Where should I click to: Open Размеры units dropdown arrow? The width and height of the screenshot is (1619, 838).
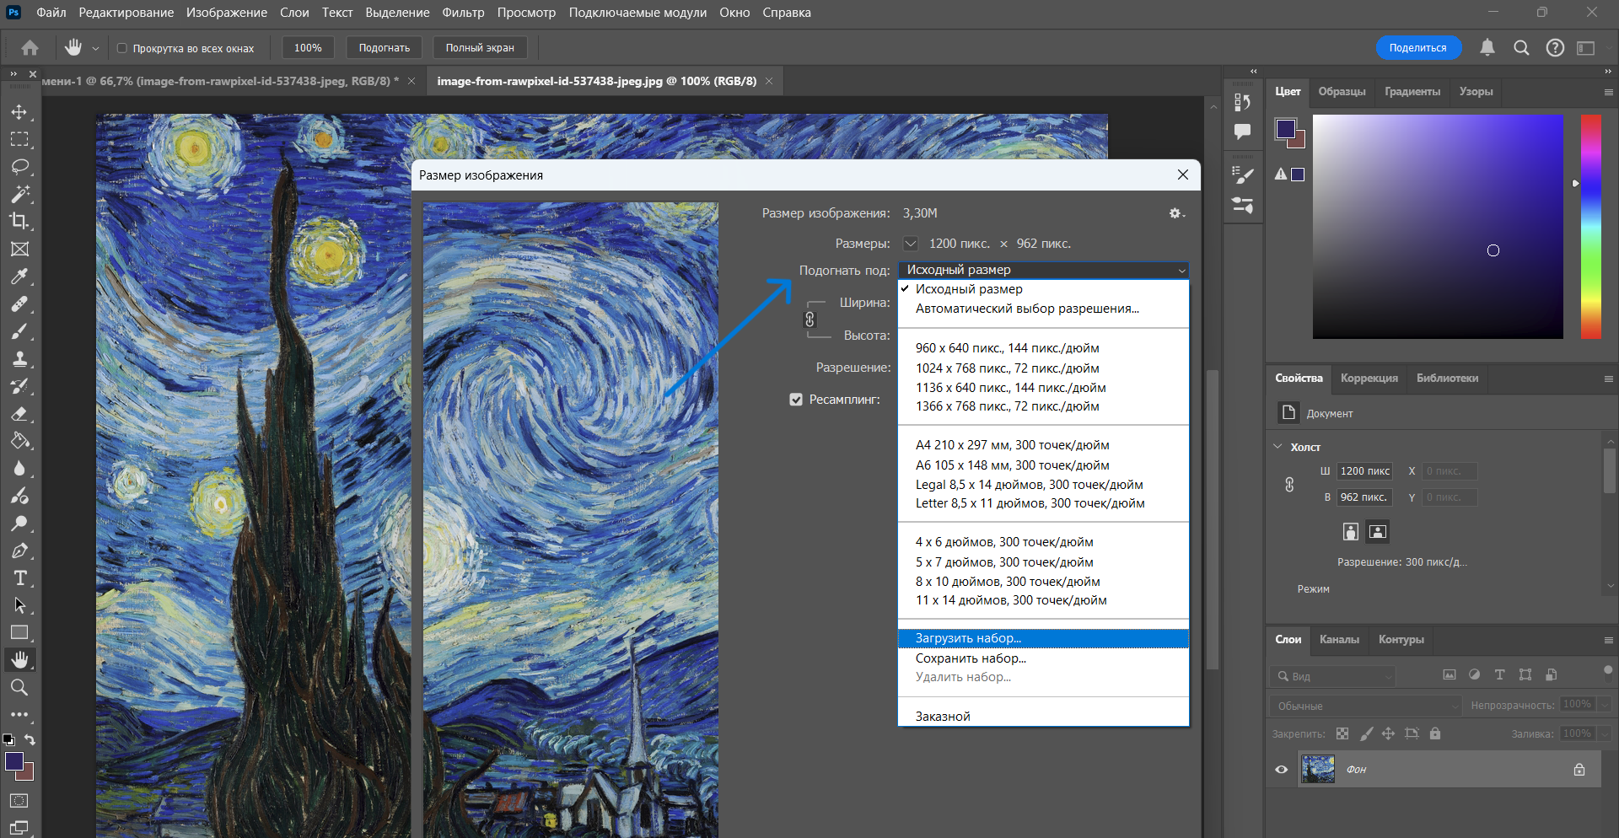click(911, 244)
